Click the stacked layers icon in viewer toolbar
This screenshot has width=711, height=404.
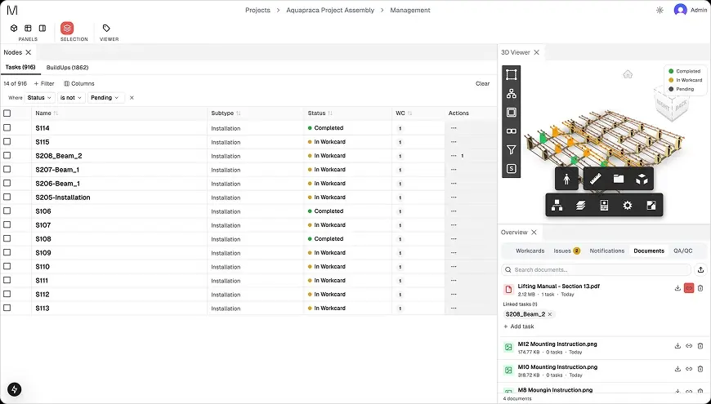pyautogui.click(x=580, y=206)
